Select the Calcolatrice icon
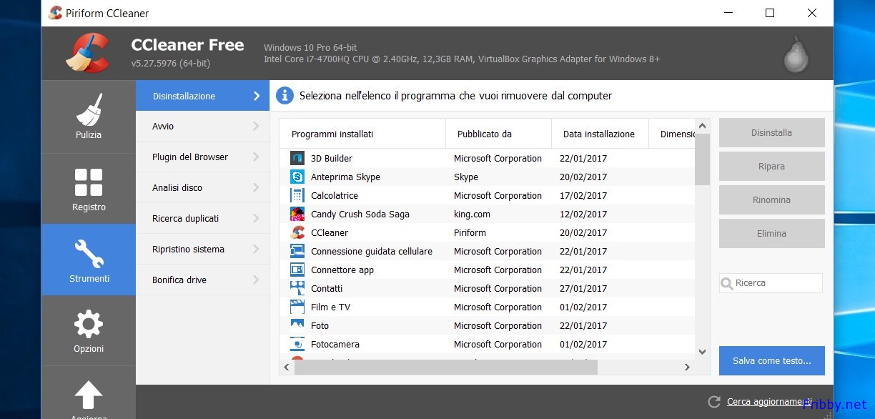The image size is (875, 419). click(x=297, y=195)
